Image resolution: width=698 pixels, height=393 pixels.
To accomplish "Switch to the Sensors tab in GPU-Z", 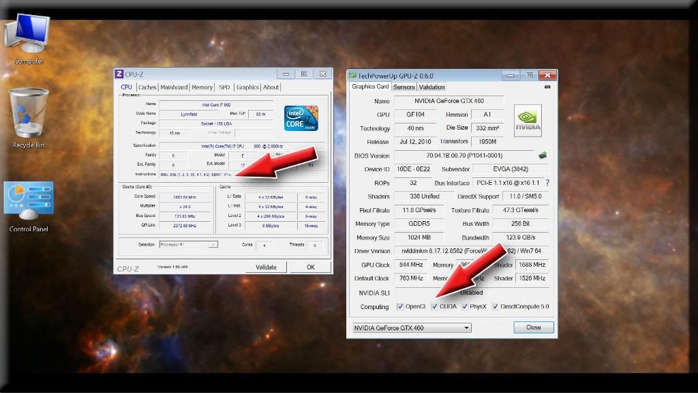I will 404,87.
